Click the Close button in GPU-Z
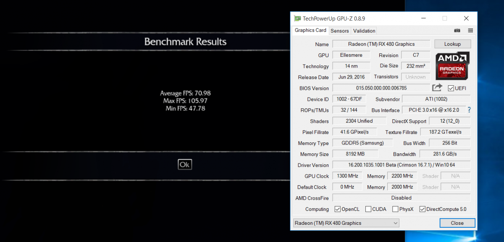Viewport: 504px width, 242px height. click(457, 223)
